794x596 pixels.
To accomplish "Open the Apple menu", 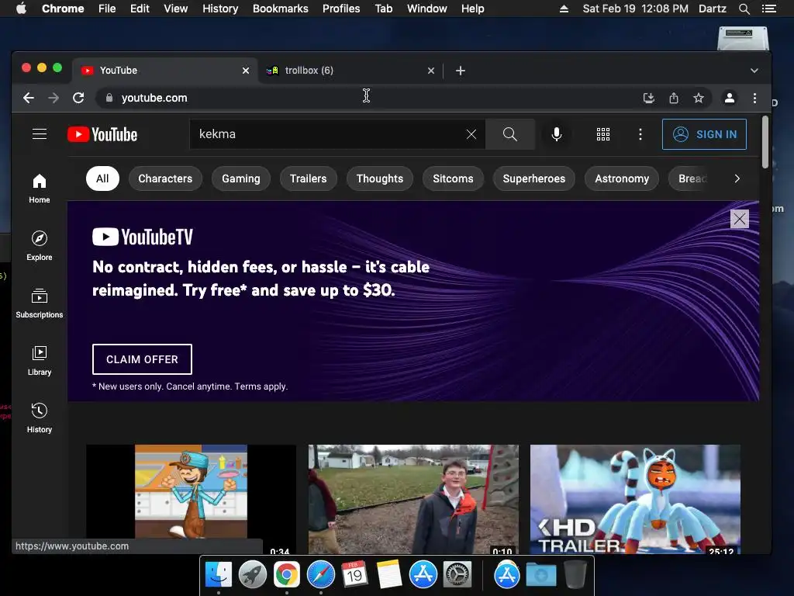I will tap(21, 9).
